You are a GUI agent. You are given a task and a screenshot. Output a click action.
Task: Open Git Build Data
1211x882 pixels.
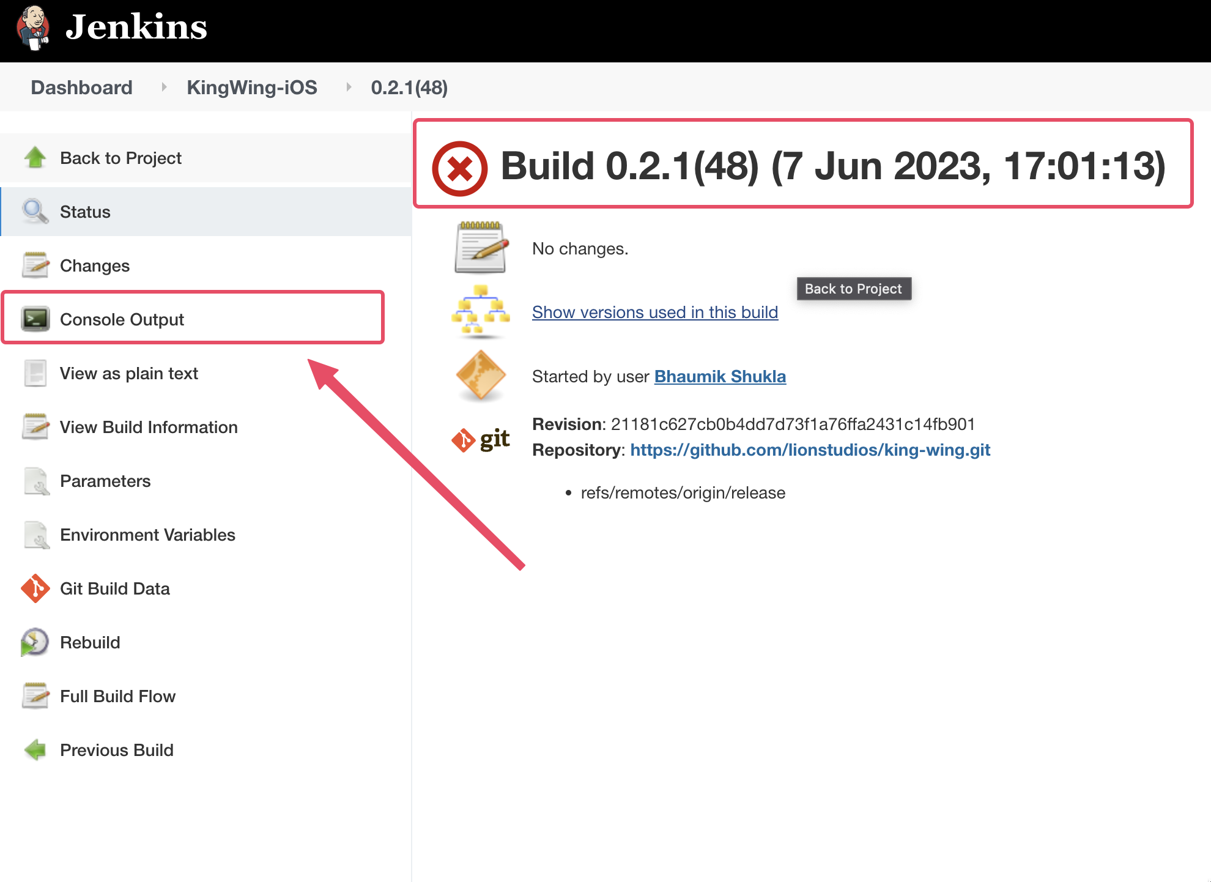[x=115, y=588]
